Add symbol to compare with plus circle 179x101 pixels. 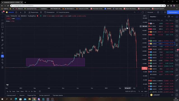pyautogui.click(x=16, y=12)
